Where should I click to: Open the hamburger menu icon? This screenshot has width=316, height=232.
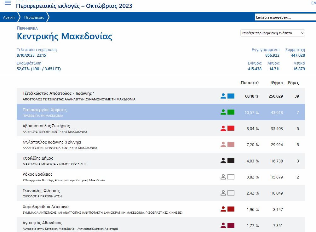point(8,3)
